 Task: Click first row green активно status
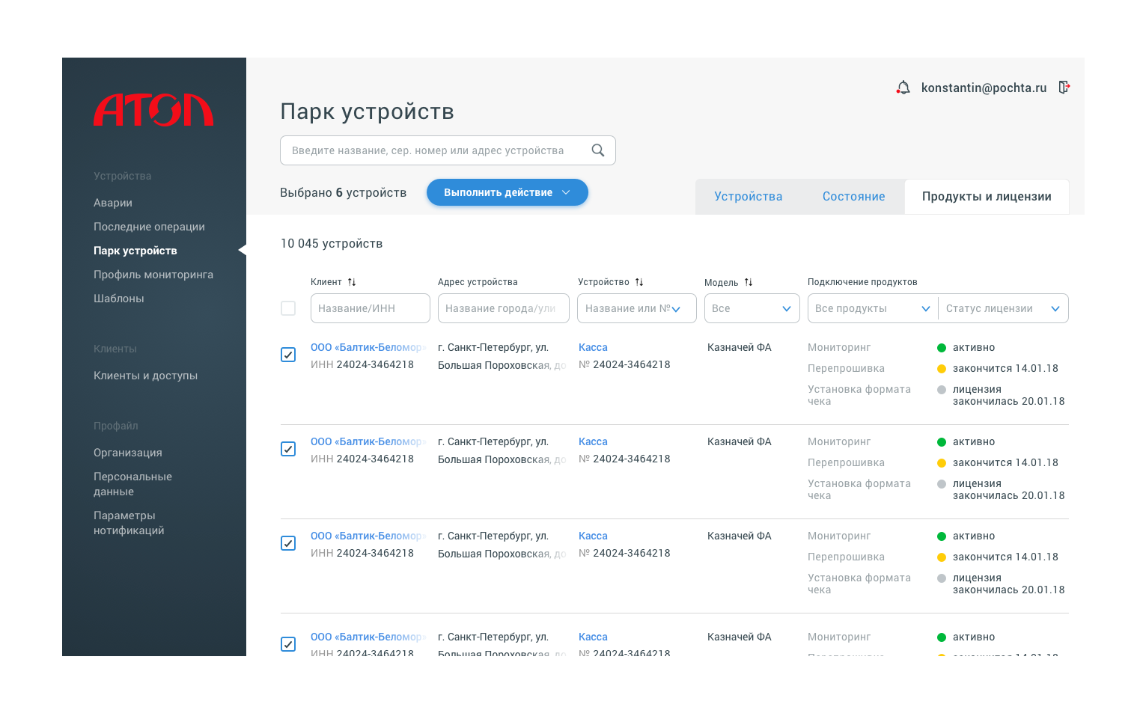[966, 347]
